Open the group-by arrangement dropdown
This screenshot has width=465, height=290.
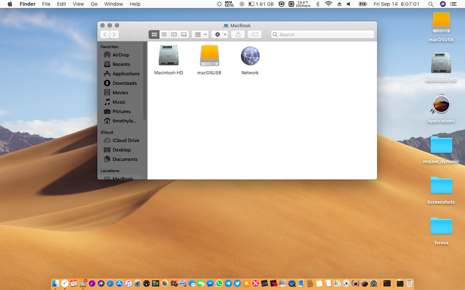coord(200,34)
